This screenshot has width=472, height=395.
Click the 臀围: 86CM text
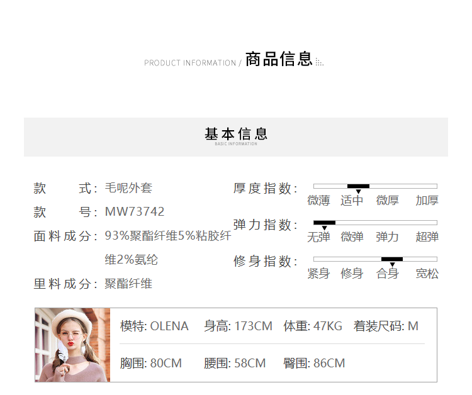pyautogui.click(x=314, y=363)
